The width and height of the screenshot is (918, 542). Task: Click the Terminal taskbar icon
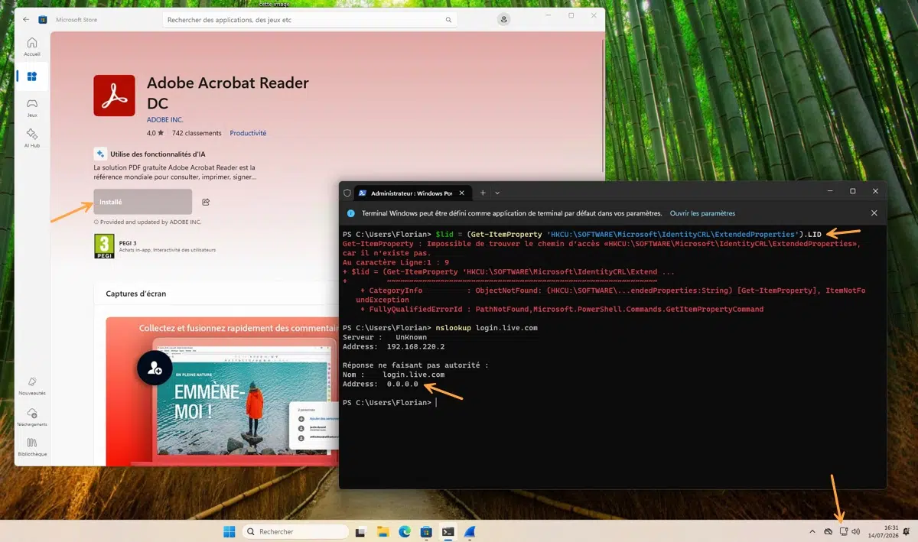point(448,531)
